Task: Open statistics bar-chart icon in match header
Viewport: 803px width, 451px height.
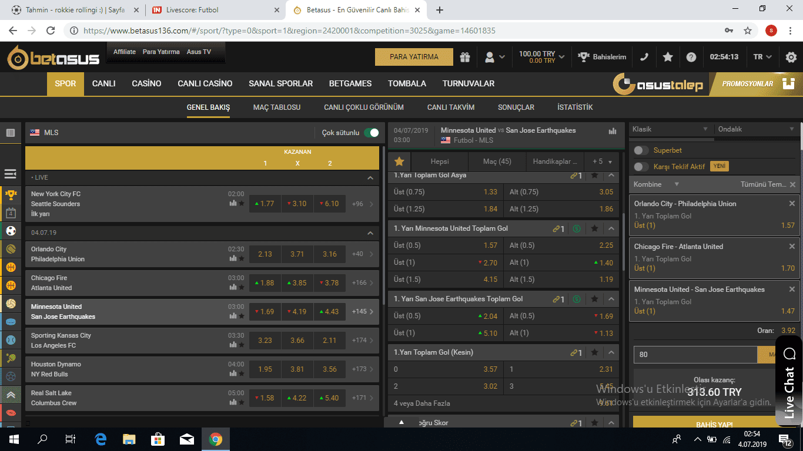Action: (613, 131)
